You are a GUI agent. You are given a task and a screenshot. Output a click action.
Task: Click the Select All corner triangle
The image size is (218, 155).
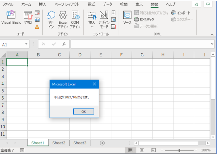click(x=3, y=55)
